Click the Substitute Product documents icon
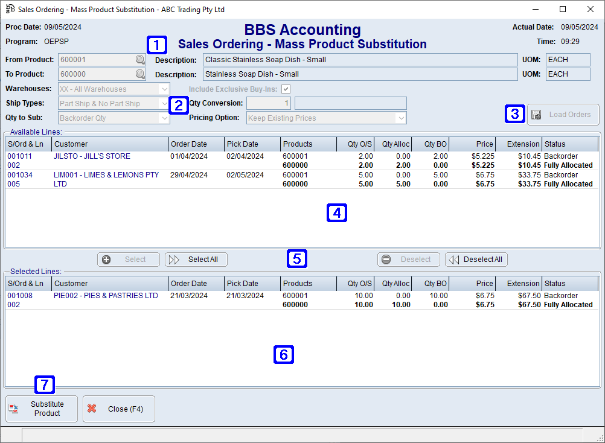Viewport: 605px width, 443px height. tap(13, 409)
